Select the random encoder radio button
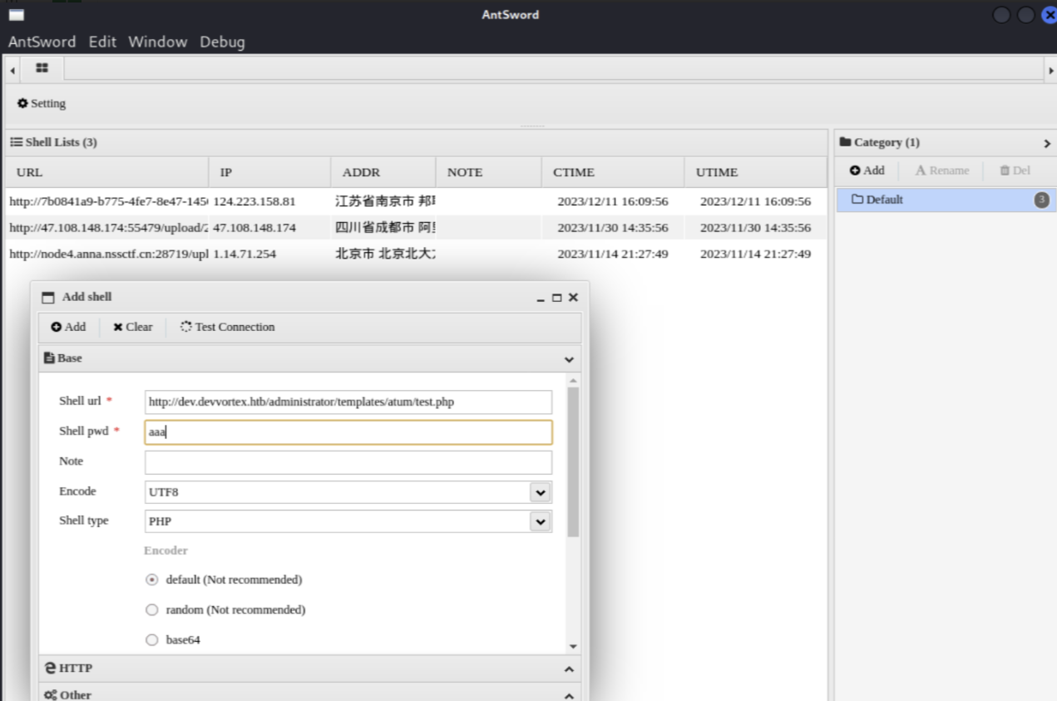Viewport: 1057px width, 701px height. pyautogui.click(x=151, y=610)
